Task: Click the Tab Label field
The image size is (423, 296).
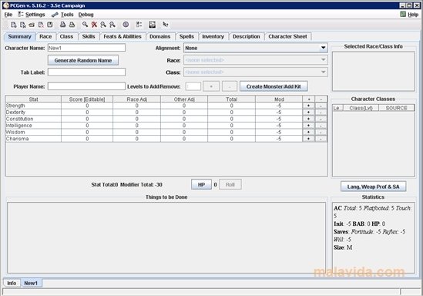Action: click(x=86, y=72)
